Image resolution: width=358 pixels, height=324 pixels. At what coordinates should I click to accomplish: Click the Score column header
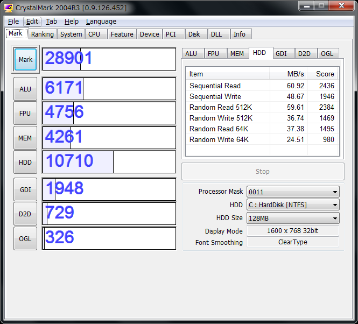[322, 74]
